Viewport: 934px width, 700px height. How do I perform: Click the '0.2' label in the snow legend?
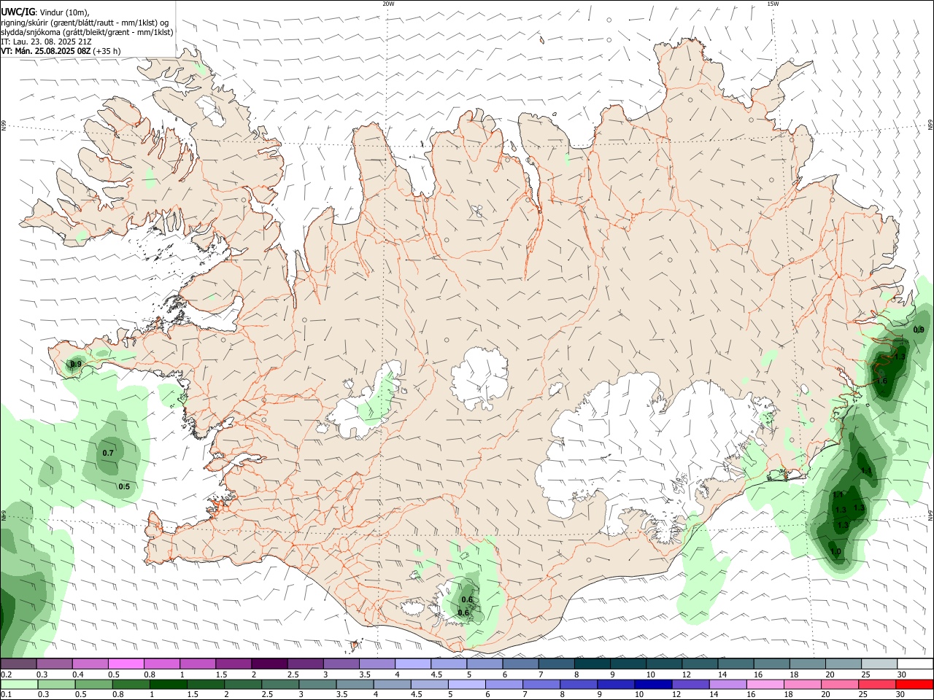coord(7,674)
